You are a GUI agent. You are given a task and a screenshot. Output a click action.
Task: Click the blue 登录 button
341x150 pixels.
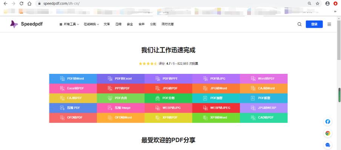pyautogui.click(x=314, y=24)
